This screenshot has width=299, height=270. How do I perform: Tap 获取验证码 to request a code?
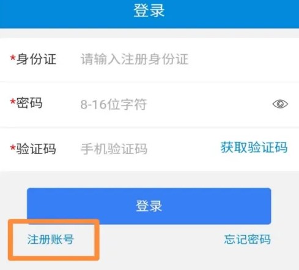[x=254, y=147]
